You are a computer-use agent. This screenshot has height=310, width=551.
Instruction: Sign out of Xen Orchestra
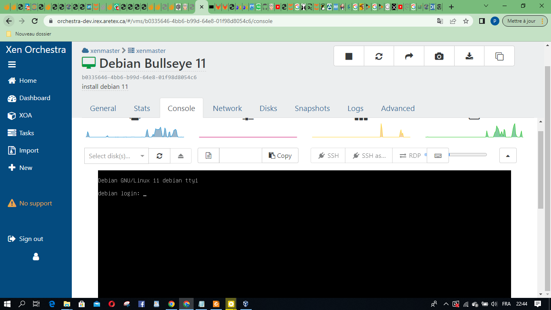point(25,239)
